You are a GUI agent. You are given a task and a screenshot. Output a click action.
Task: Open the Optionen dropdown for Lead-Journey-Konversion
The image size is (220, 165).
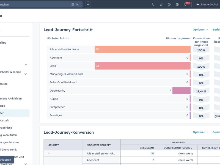[x=201, y=132]
